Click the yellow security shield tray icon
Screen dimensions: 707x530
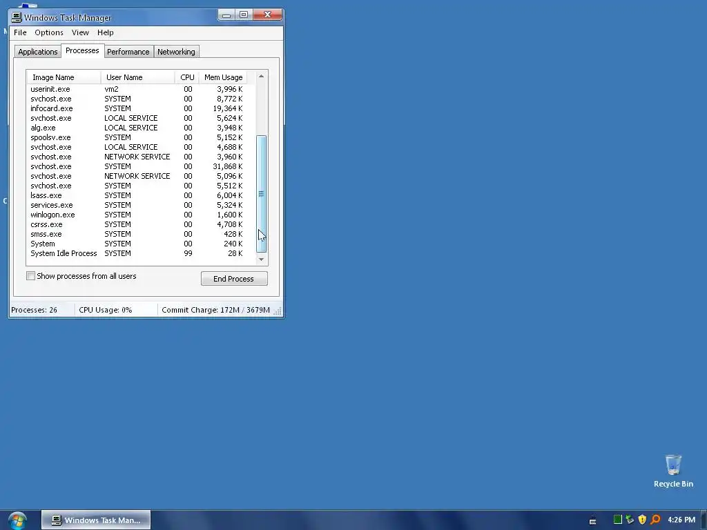coord(643,520)
